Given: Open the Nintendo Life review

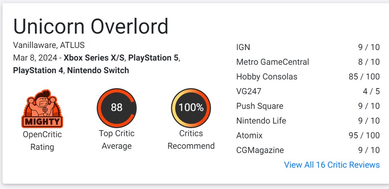Looking at the screenshot, I should tap(261, 121).
